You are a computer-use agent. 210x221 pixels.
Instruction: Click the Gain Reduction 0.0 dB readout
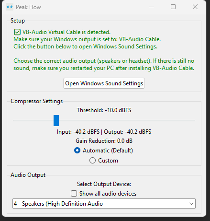pyautogui.click(x=104, y=141)
